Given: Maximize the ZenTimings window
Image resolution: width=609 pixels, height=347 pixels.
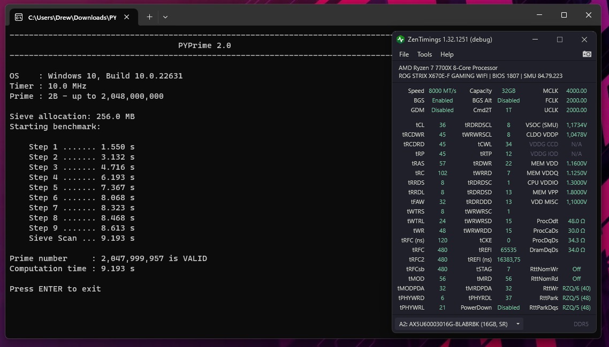Looking at the screenshot, I should pos(560,40).
